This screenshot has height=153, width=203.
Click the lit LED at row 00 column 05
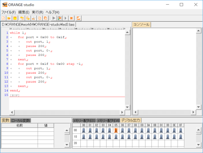tap(116, 130)
